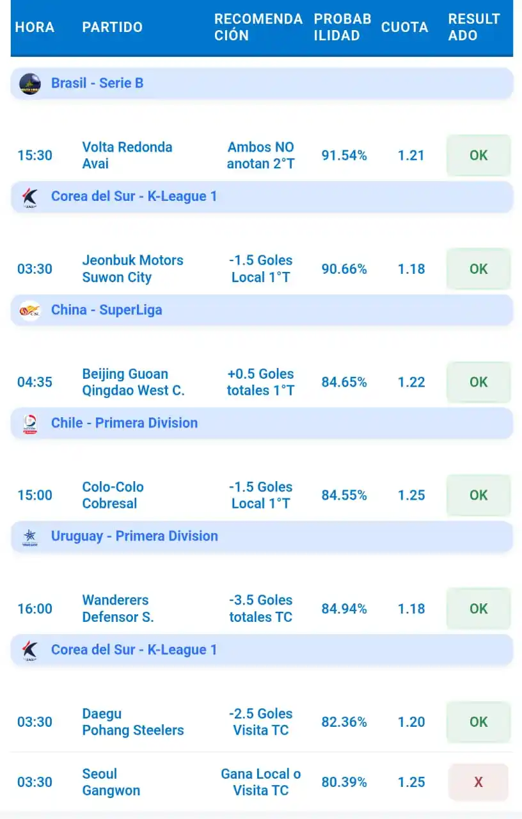Click the Brasil Serie B league logo

coord(29,83)
